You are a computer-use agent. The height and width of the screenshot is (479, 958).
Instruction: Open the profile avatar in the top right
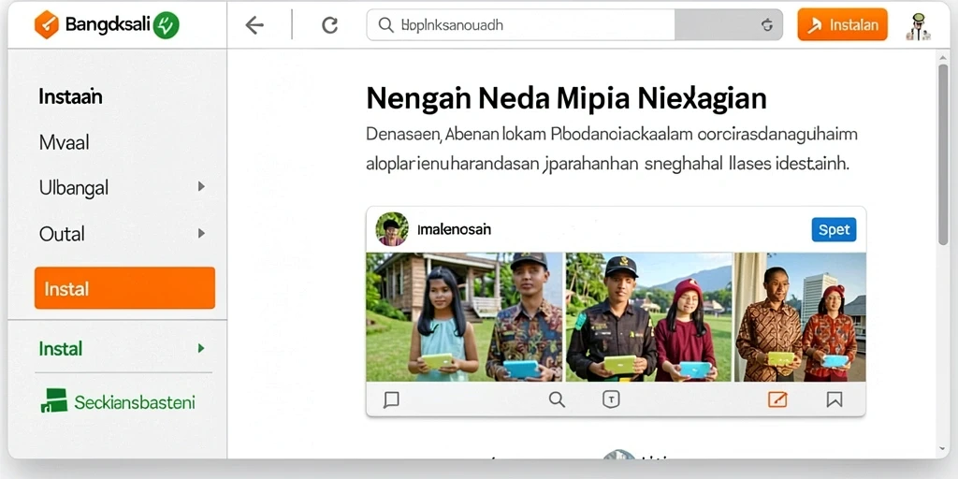coord(918,27)
